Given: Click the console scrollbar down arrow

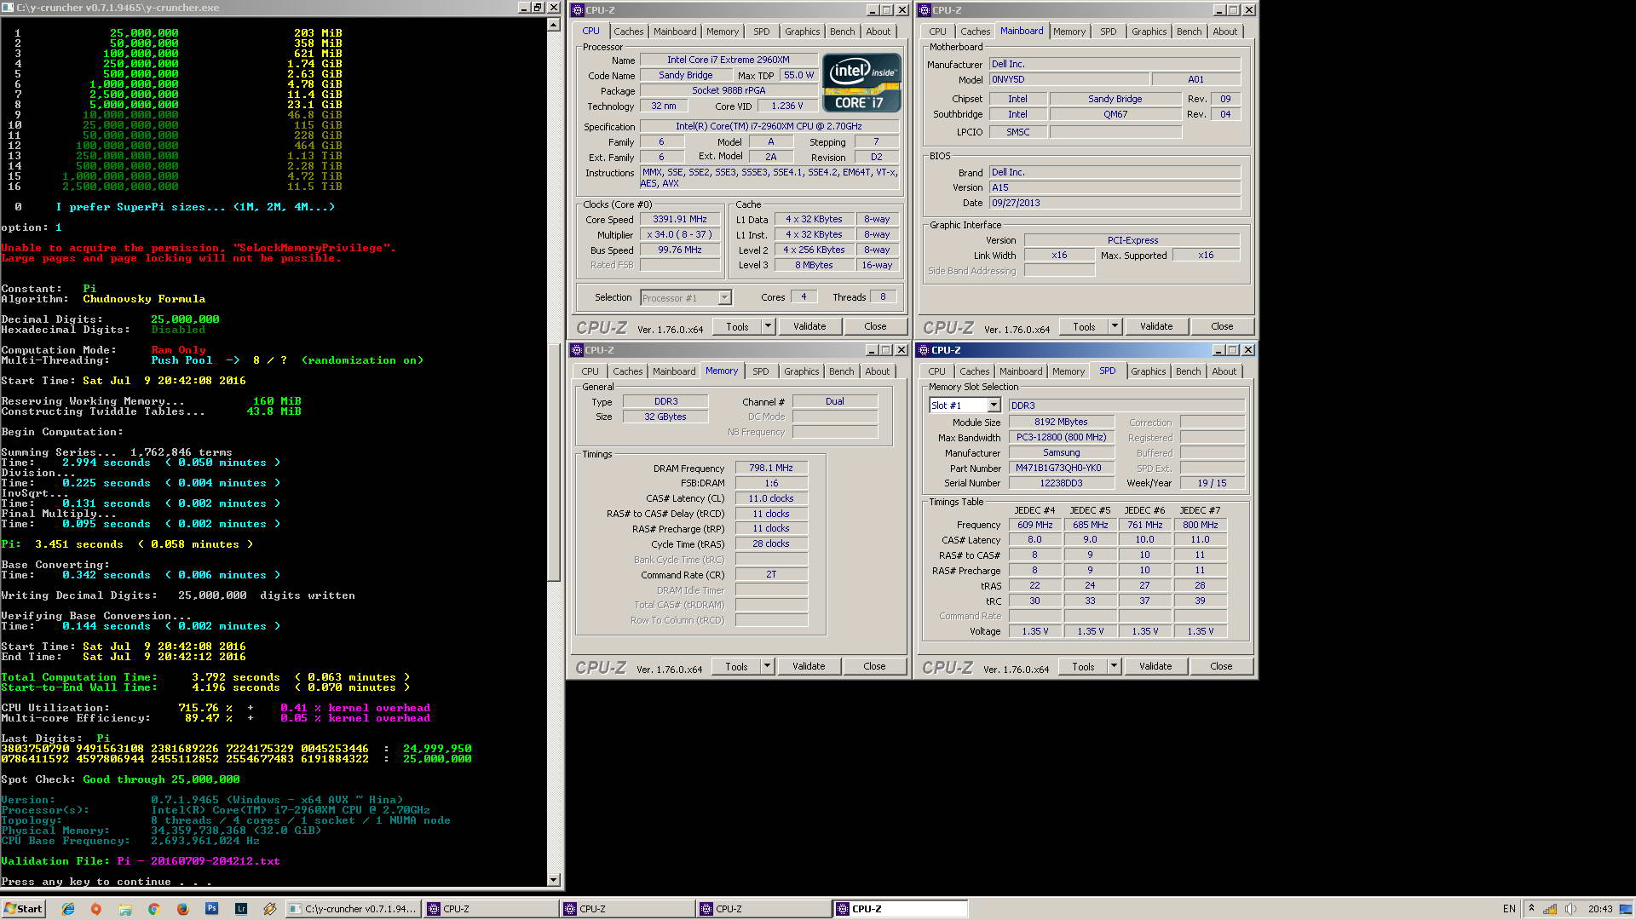Looking at the screenshot, I should point(553,880).
